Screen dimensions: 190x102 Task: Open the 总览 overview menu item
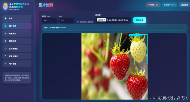(x=17, y=18)
